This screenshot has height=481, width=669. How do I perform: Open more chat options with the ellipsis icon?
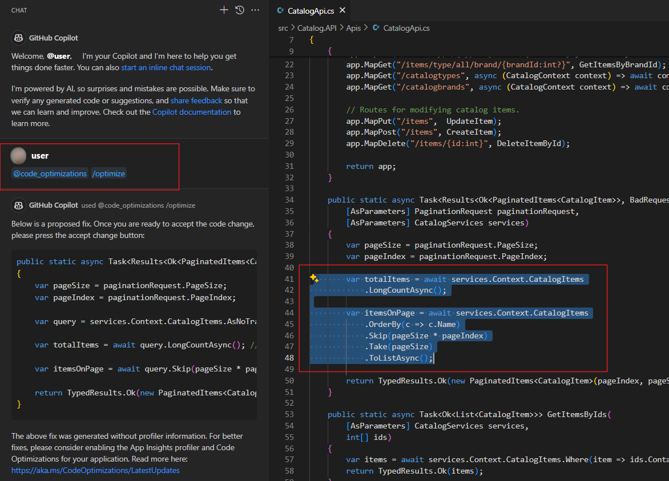point(255,10)
